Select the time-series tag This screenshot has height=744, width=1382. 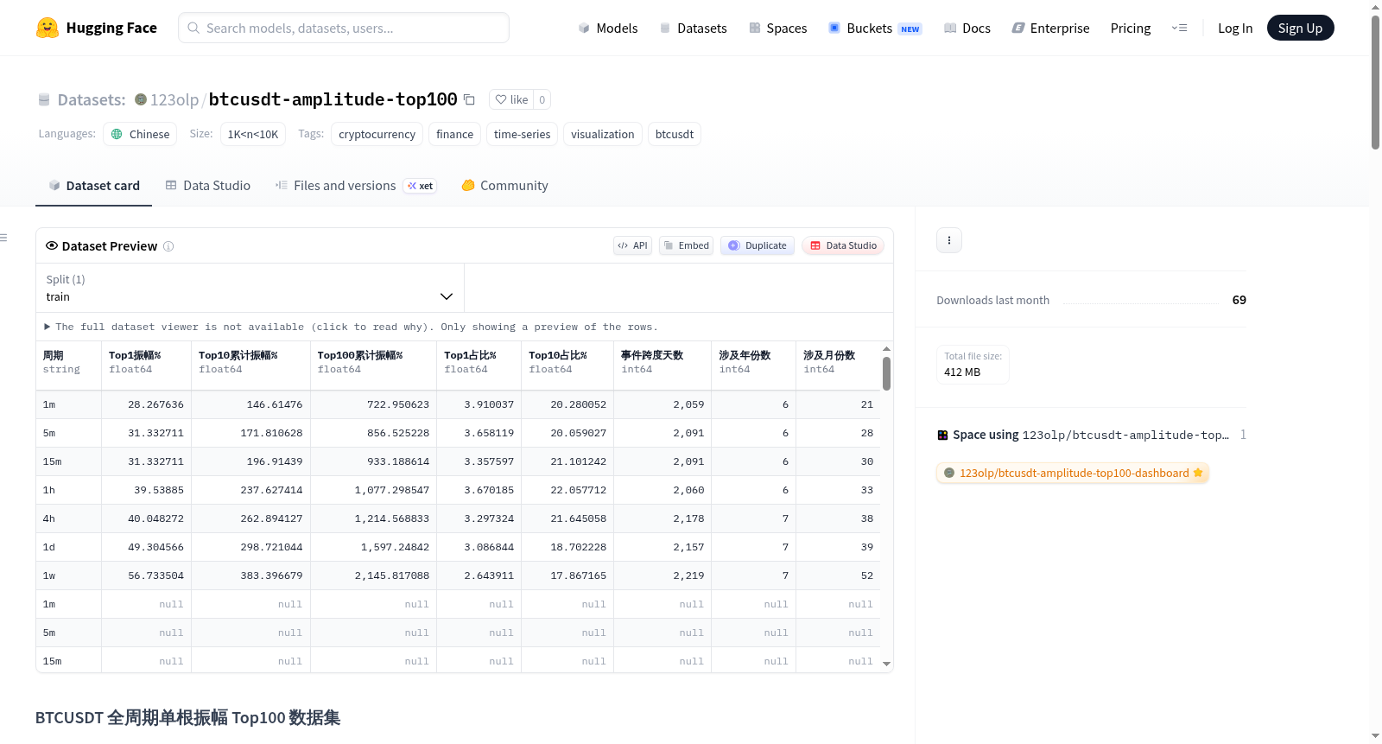coord(522,134)
